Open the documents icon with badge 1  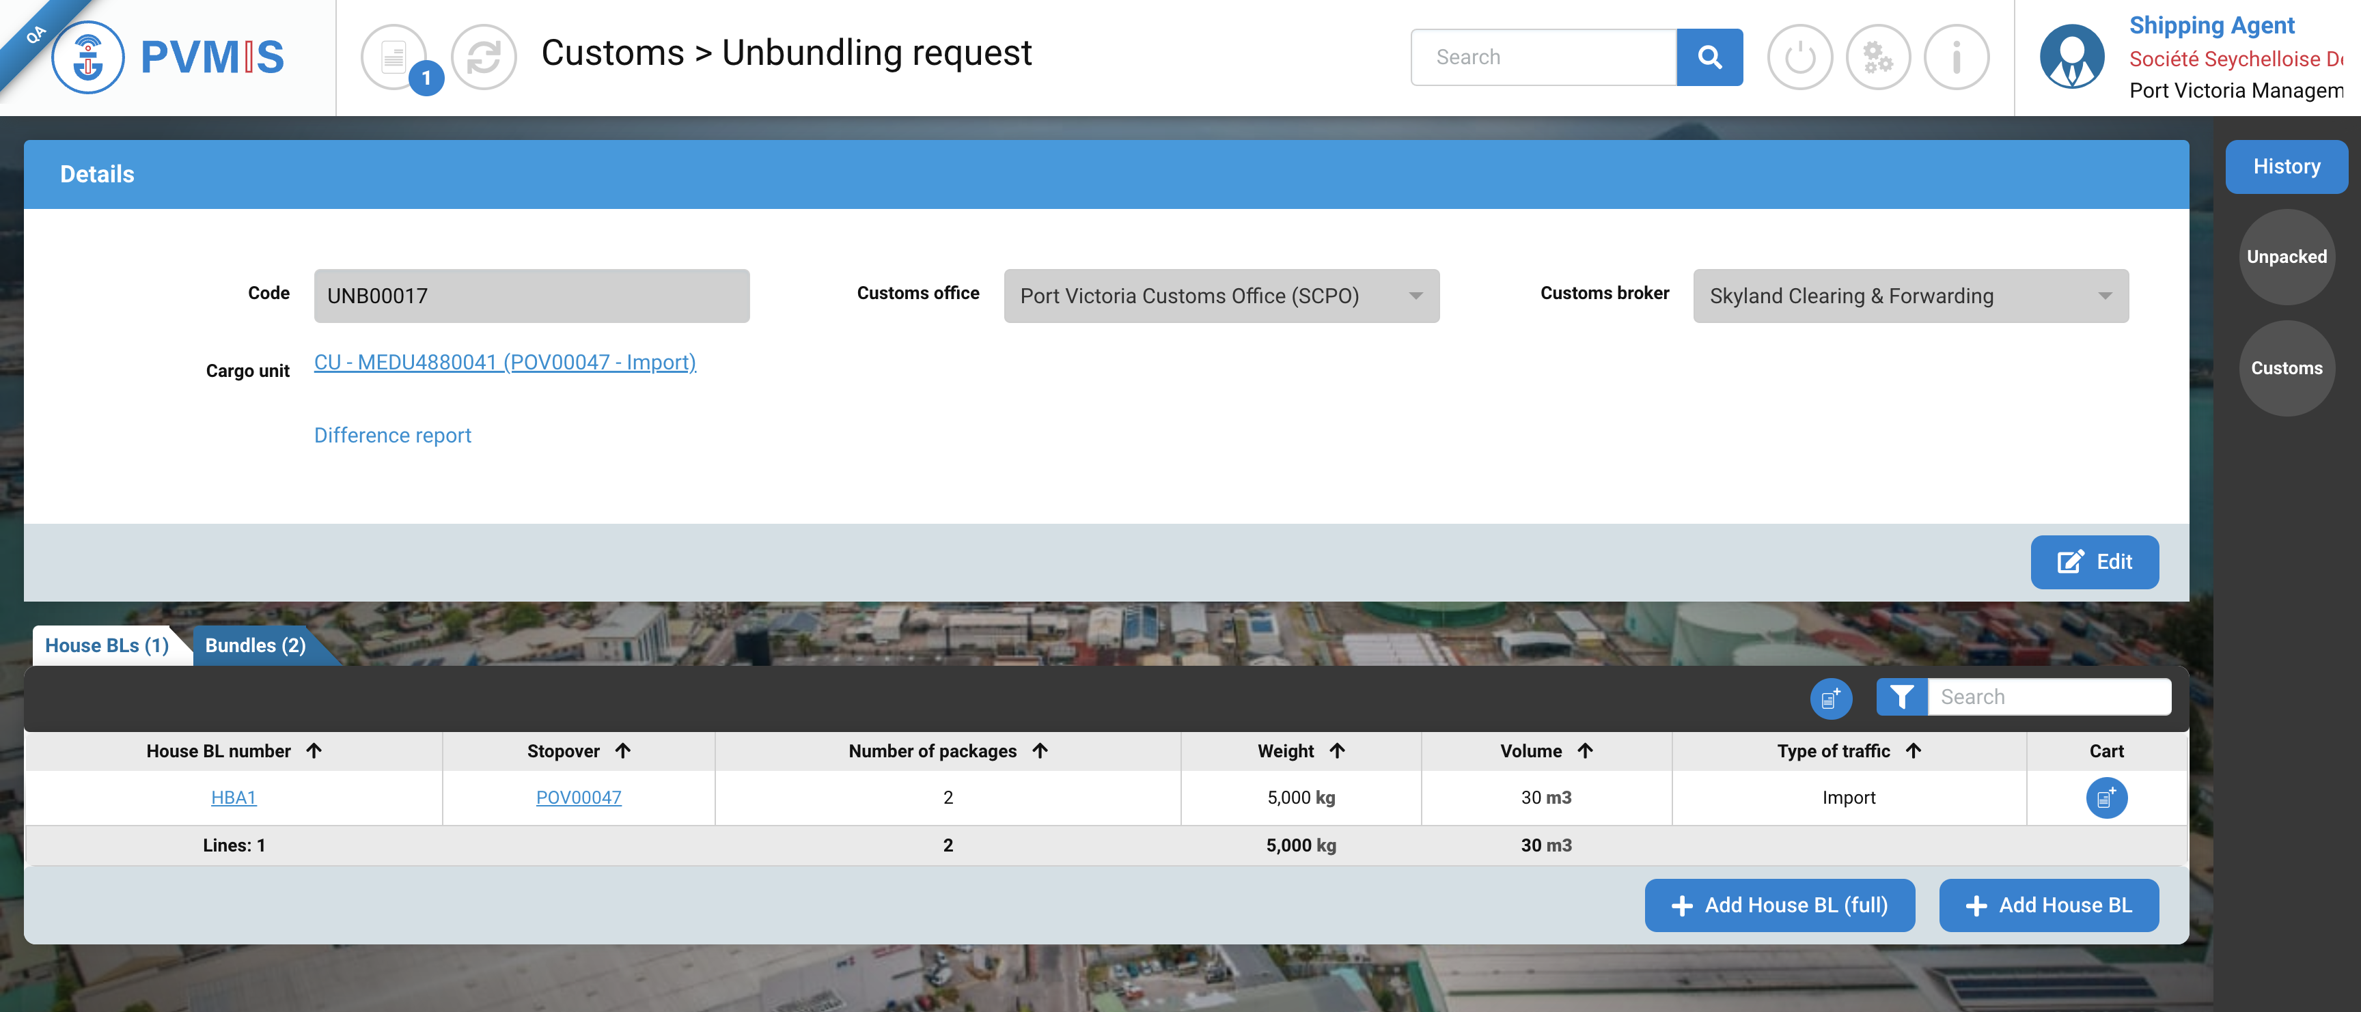(395, 57)
